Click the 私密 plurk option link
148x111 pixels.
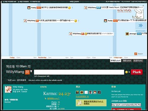pos(12,80)
